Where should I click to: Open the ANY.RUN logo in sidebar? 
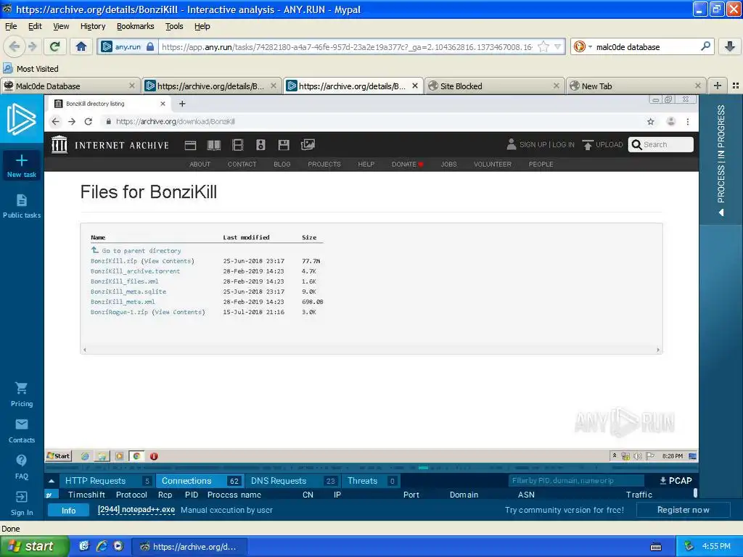(x=21, y=119)
